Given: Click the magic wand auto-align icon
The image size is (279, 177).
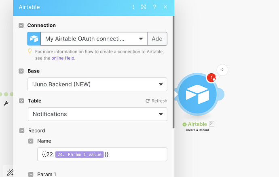Looking at the screenshot, I should [x=10, y=173].
